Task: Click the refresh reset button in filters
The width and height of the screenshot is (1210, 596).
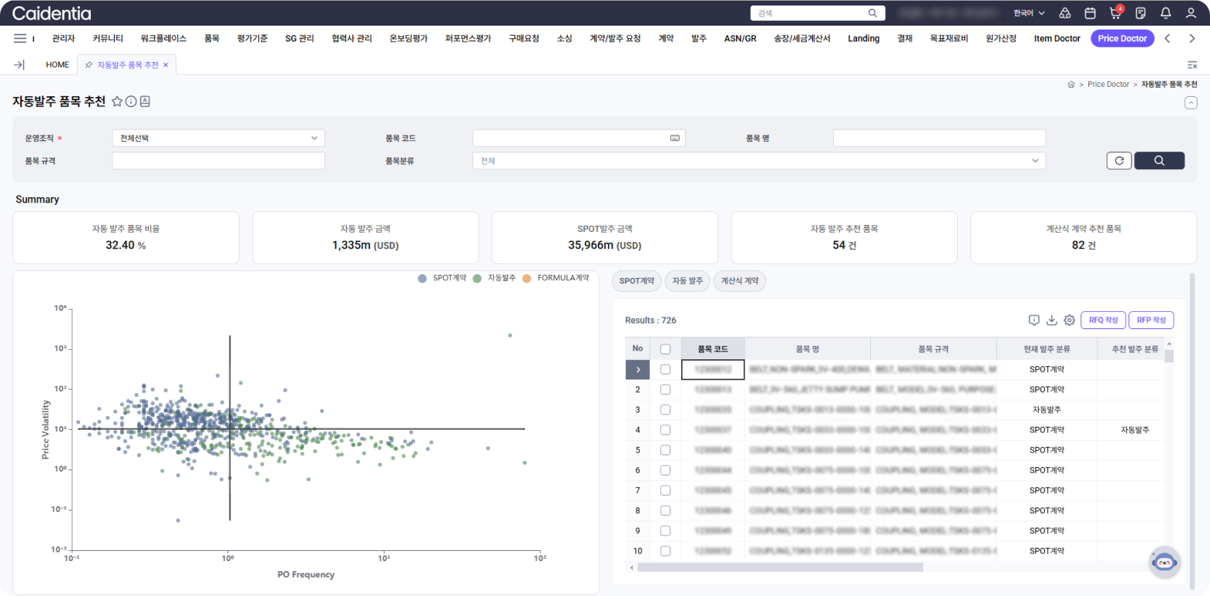Action: pos(1118,161)
